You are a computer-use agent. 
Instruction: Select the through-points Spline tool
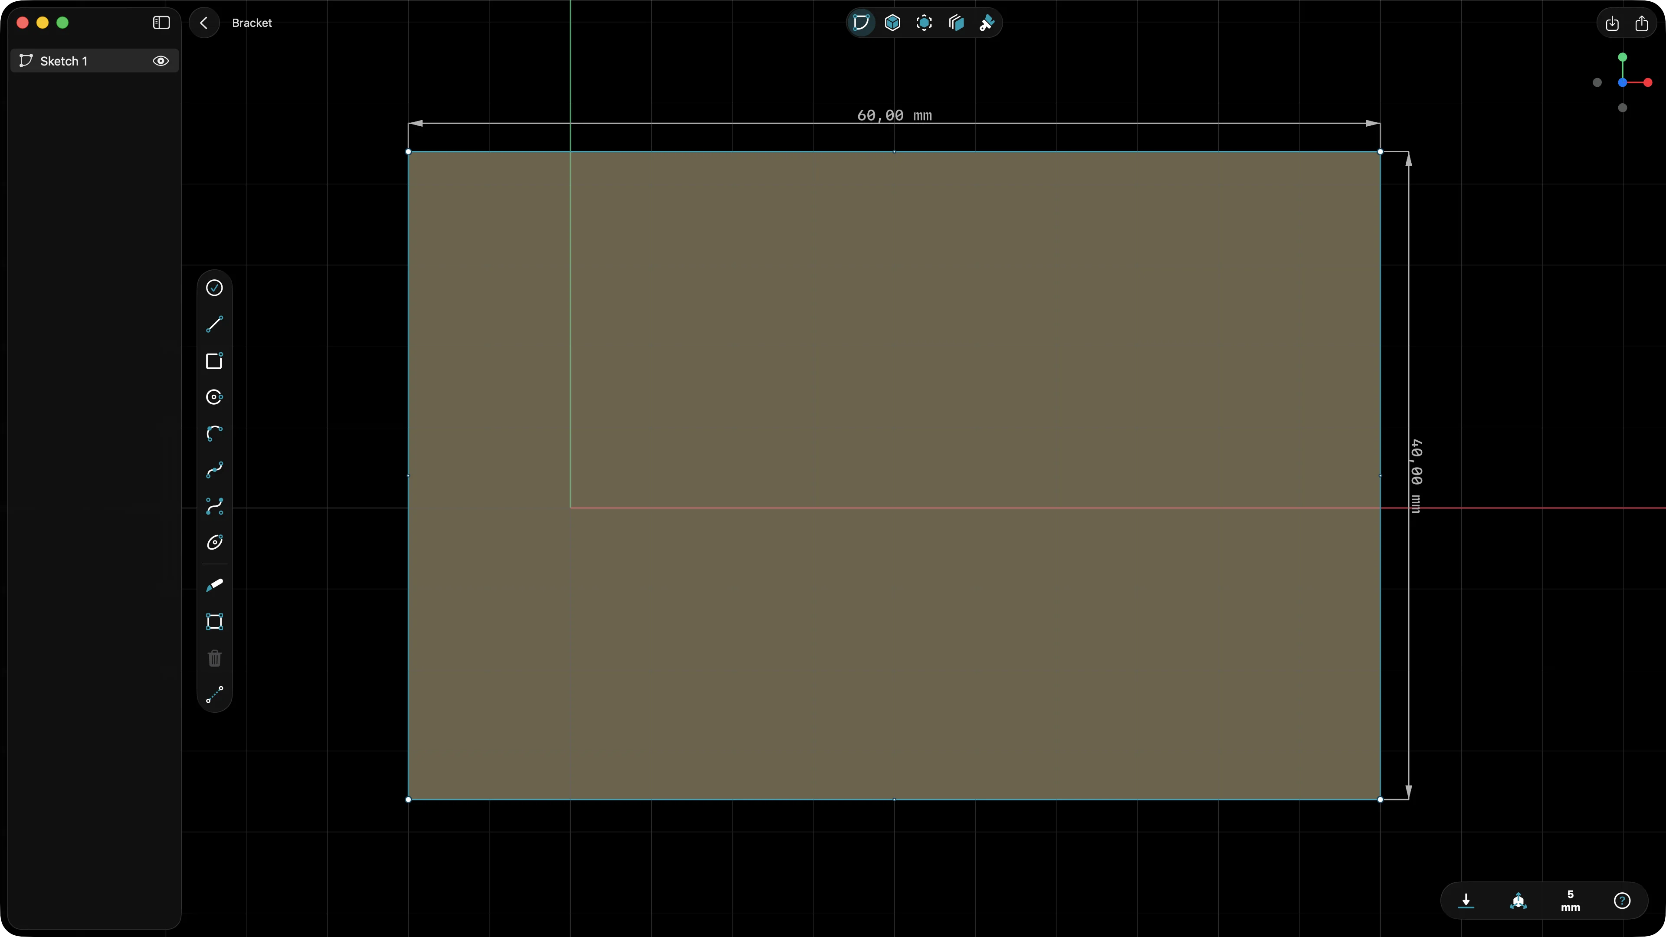pos(214,469)
